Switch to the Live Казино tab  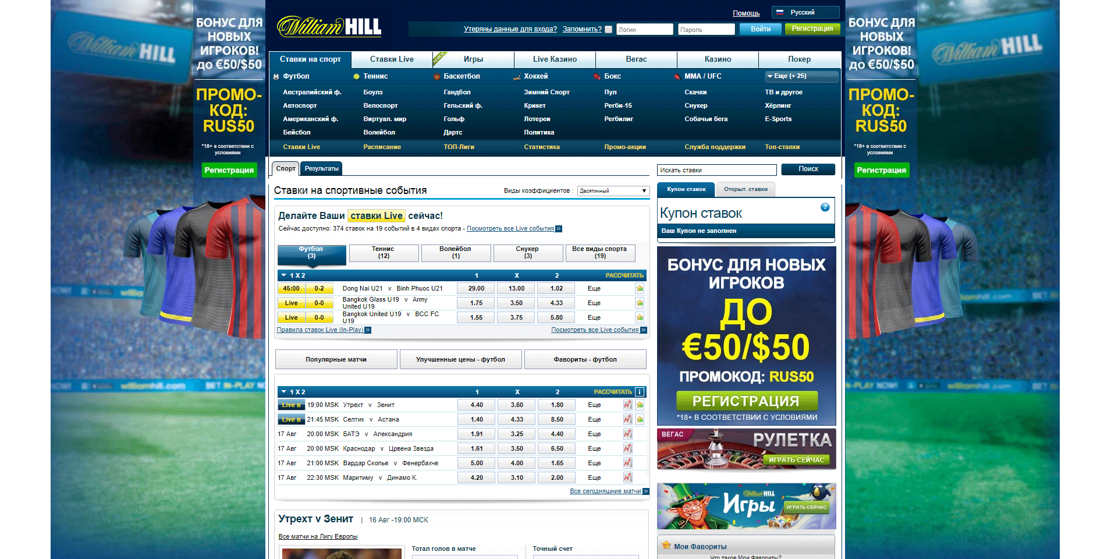coord(555,59)
